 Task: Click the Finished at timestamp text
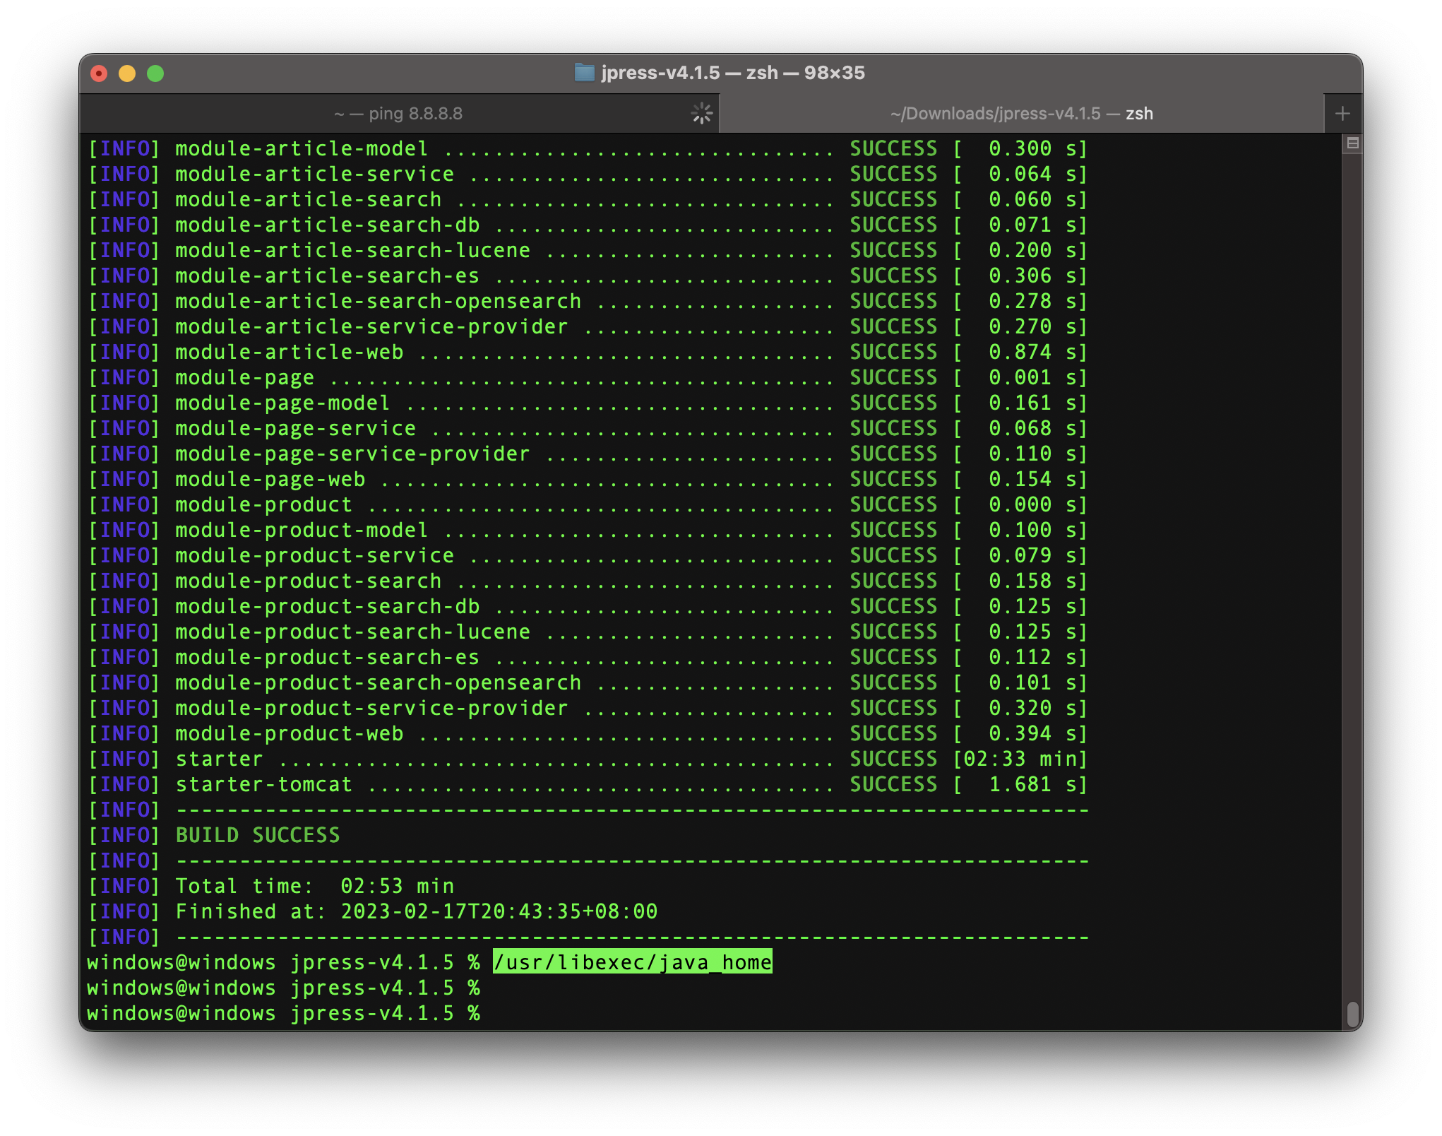pyautogui.click(x=498, y=911)
